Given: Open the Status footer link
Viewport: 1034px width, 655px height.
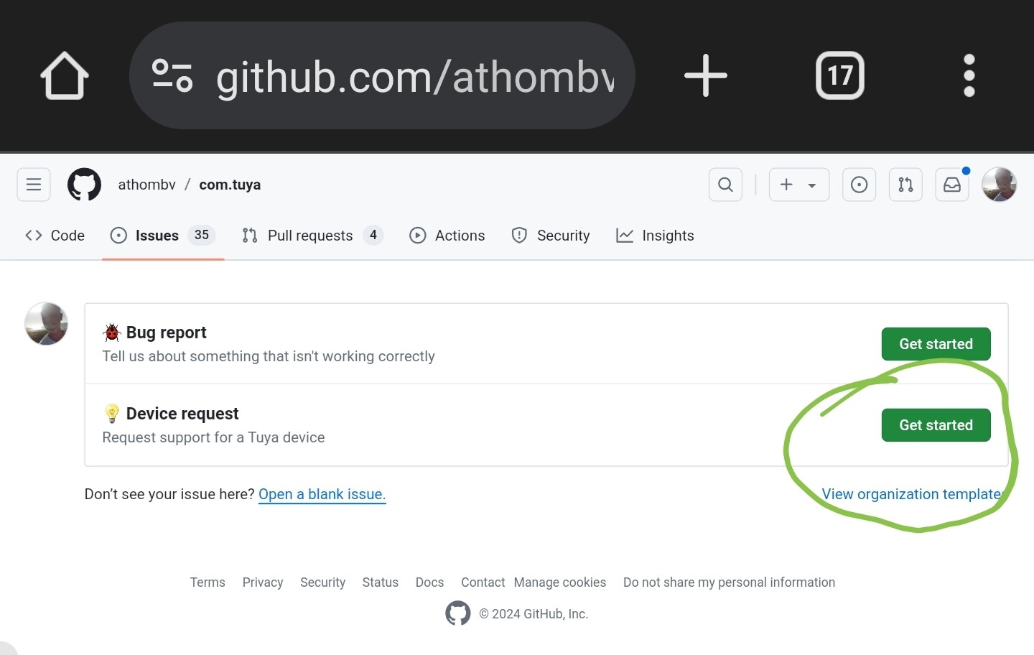Looking at the screenshot, I should [380, 582].
